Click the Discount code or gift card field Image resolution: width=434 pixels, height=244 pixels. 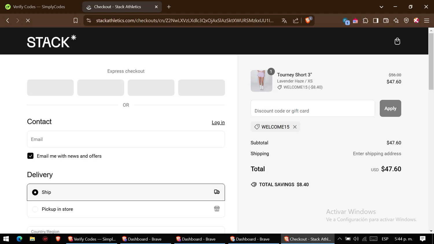pos(313,108)
